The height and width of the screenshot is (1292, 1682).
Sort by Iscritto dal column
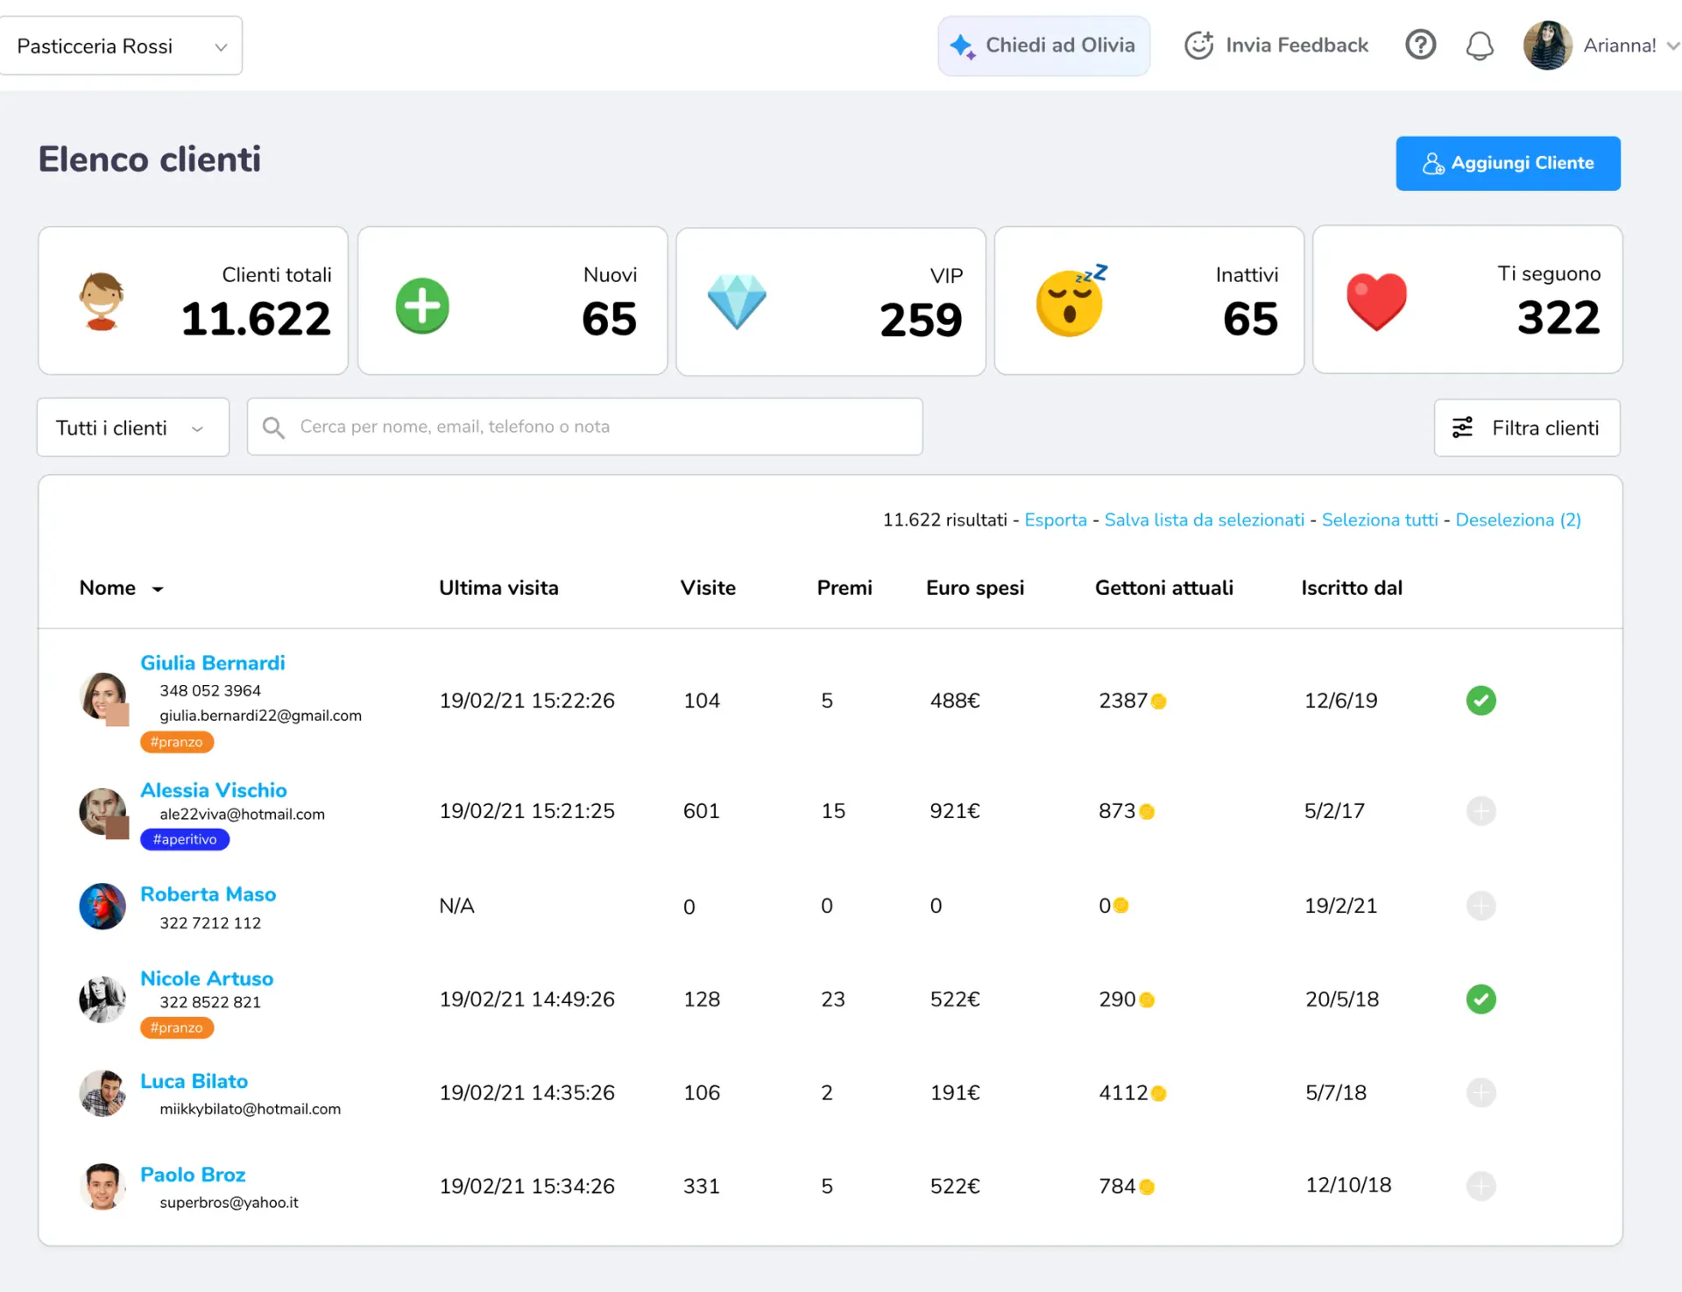tap(1352, 588)
